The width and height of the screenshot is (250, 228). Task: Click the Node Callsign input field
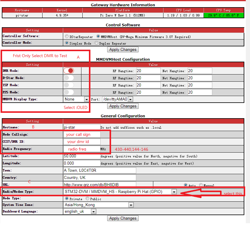(x=82, y=134)
